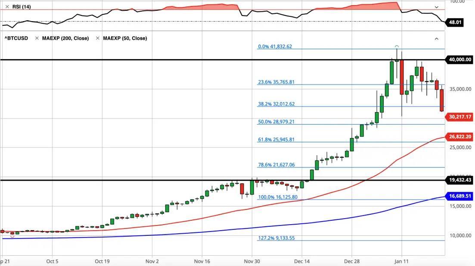Click the 15,000.00 price axis label
This screenshot has width=475, height=266.
(460, 206)
